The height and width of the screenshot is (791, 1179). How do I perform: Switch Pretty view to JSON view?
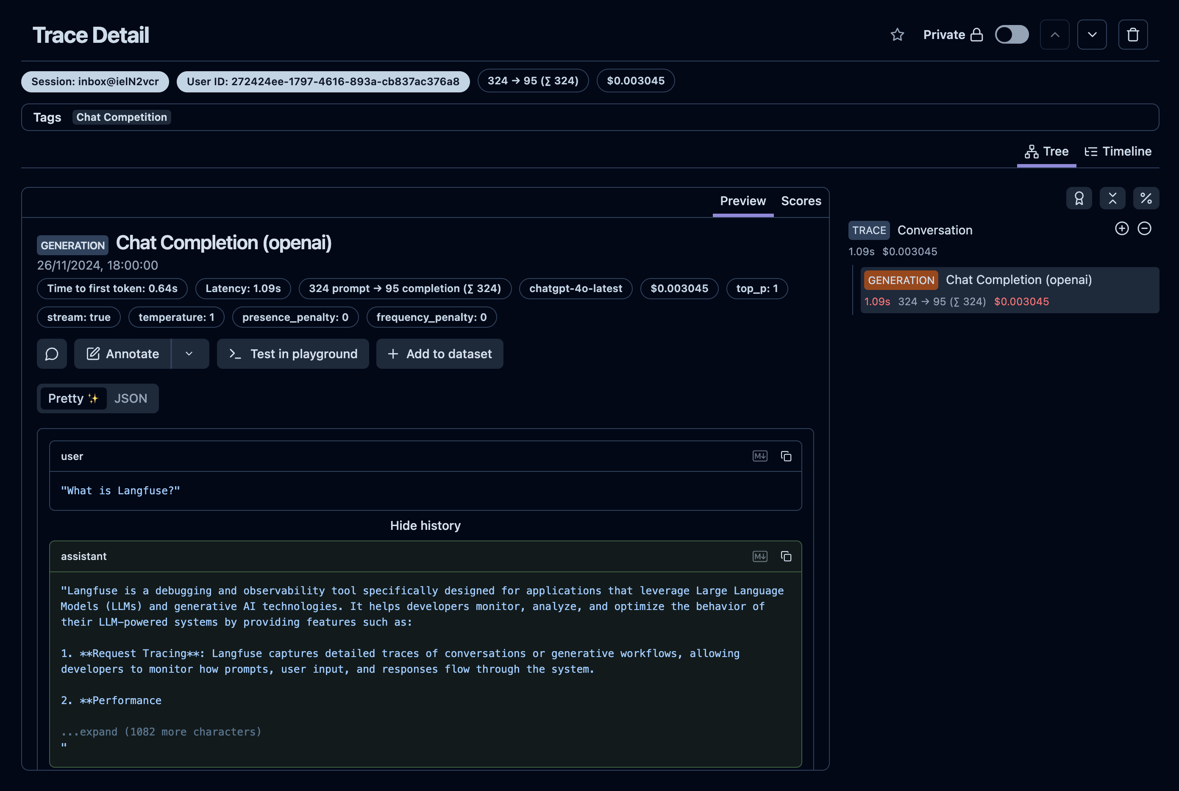tap(131, 398)
